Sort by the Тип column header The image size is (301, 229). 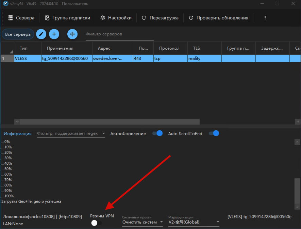pyautogui.click(x=28, y=48)
